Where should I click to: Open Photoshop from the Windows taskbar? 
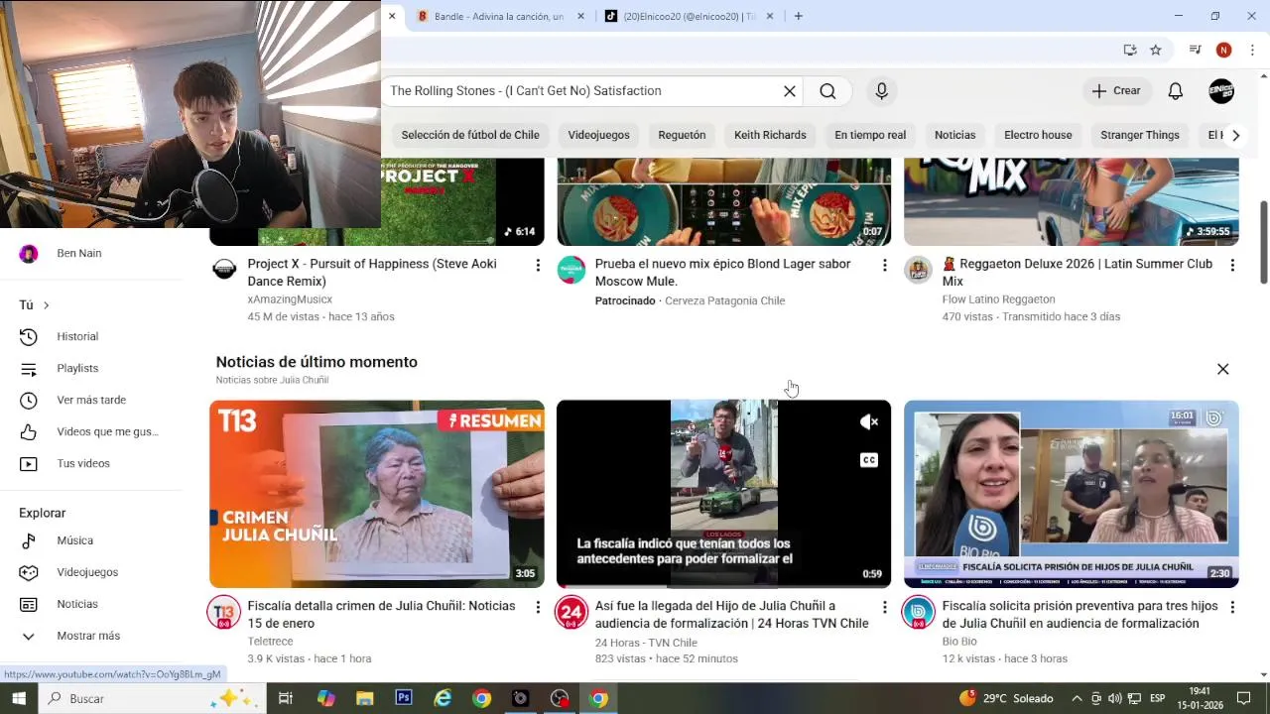tap(404, 698)
